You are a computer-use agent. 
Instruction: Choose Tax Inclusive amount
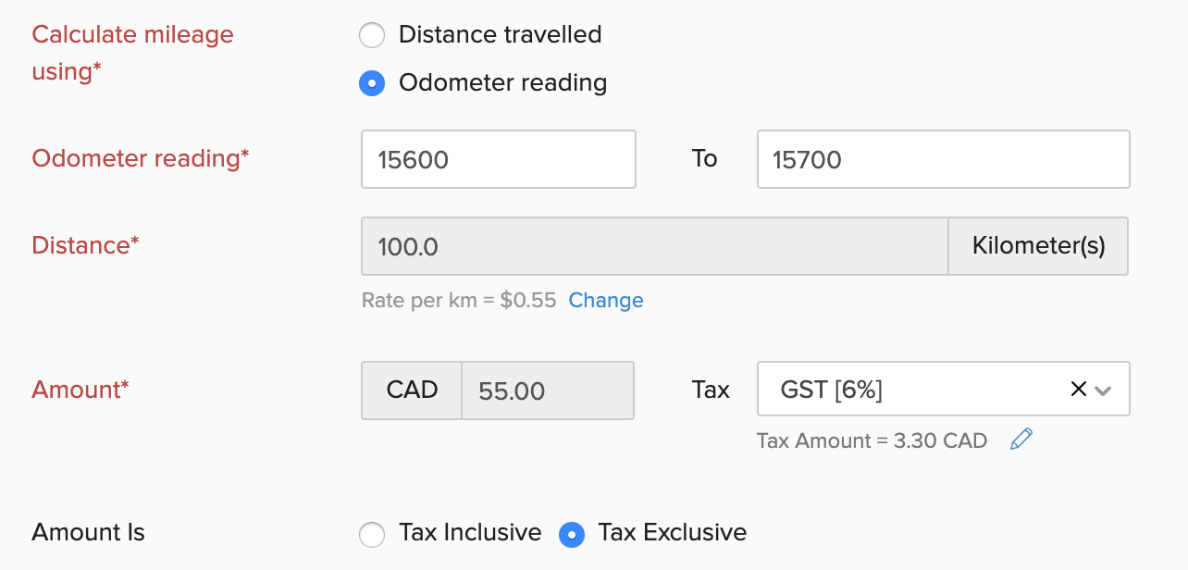tap(372, 534)
